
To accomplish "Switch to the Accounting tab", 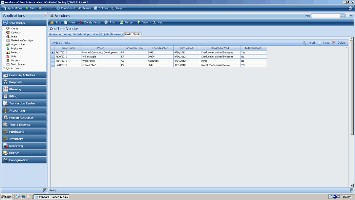I will point(65,34).
